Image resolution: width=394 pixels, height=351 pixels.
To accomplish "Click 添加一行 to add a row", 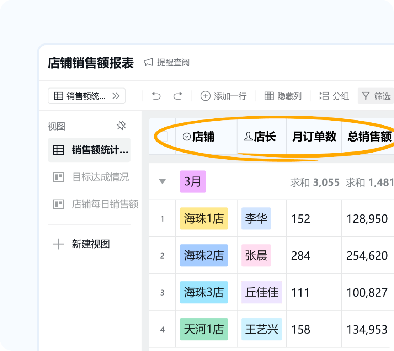I will tap(224, 96).
